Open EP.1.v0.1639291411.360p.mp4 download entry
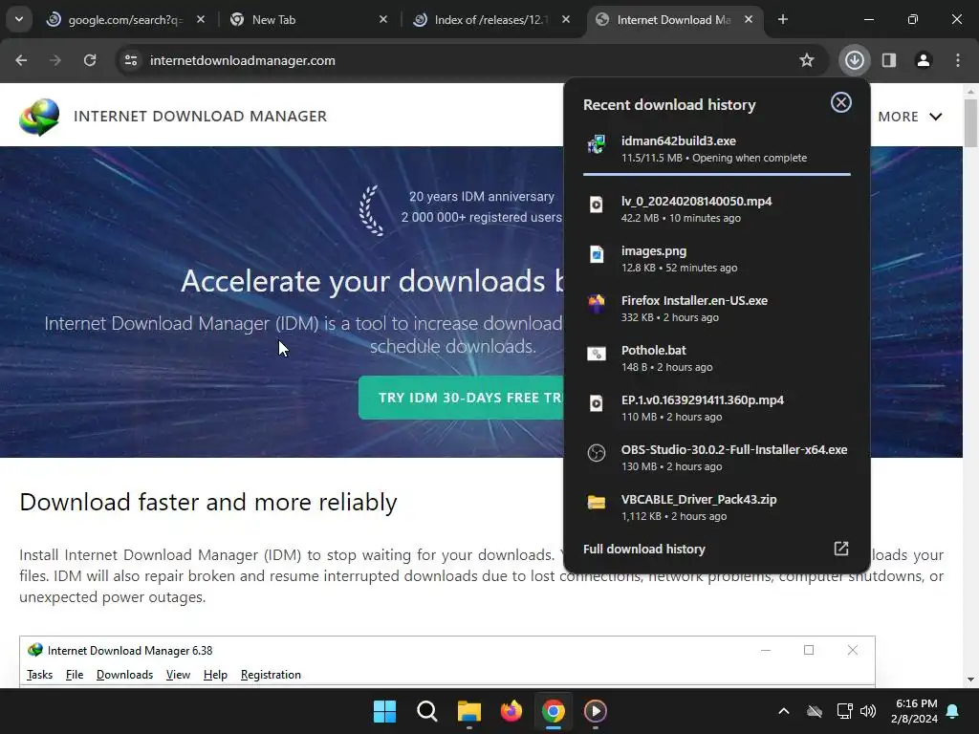Screen dimensions: 979x734 pos(717,407)
